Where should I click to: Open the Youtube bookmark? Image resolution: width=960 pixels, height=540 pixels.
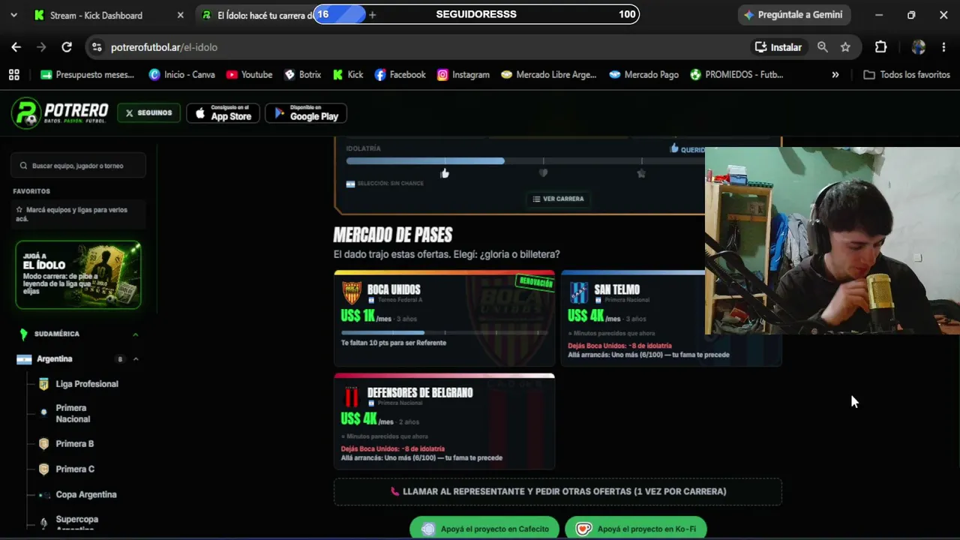250,75
